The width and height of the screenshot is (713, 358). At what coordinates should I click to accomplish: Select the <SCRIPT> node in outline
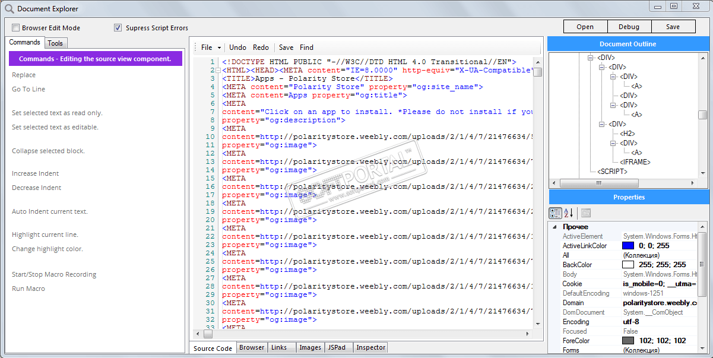point(613,172)
